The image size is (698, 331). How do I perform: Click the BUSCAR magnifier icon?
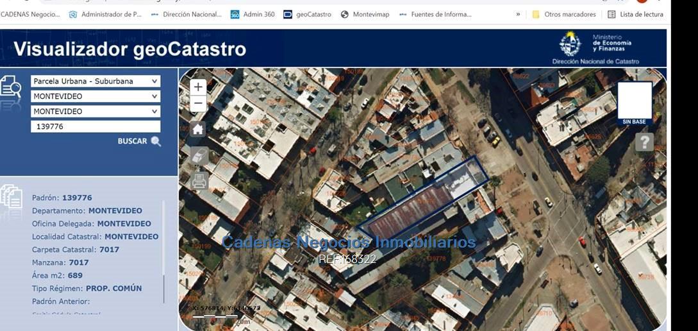[156, 141]
